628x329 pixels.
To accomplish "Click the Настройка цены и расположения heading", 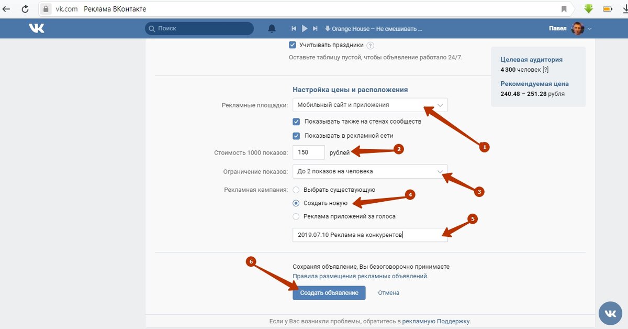I will point(350,90).
